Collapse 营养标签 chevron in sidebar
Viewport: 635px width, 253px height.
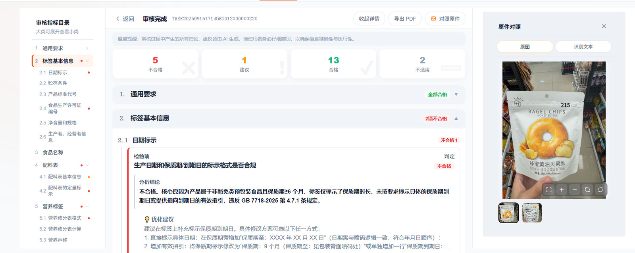[87, 207]
